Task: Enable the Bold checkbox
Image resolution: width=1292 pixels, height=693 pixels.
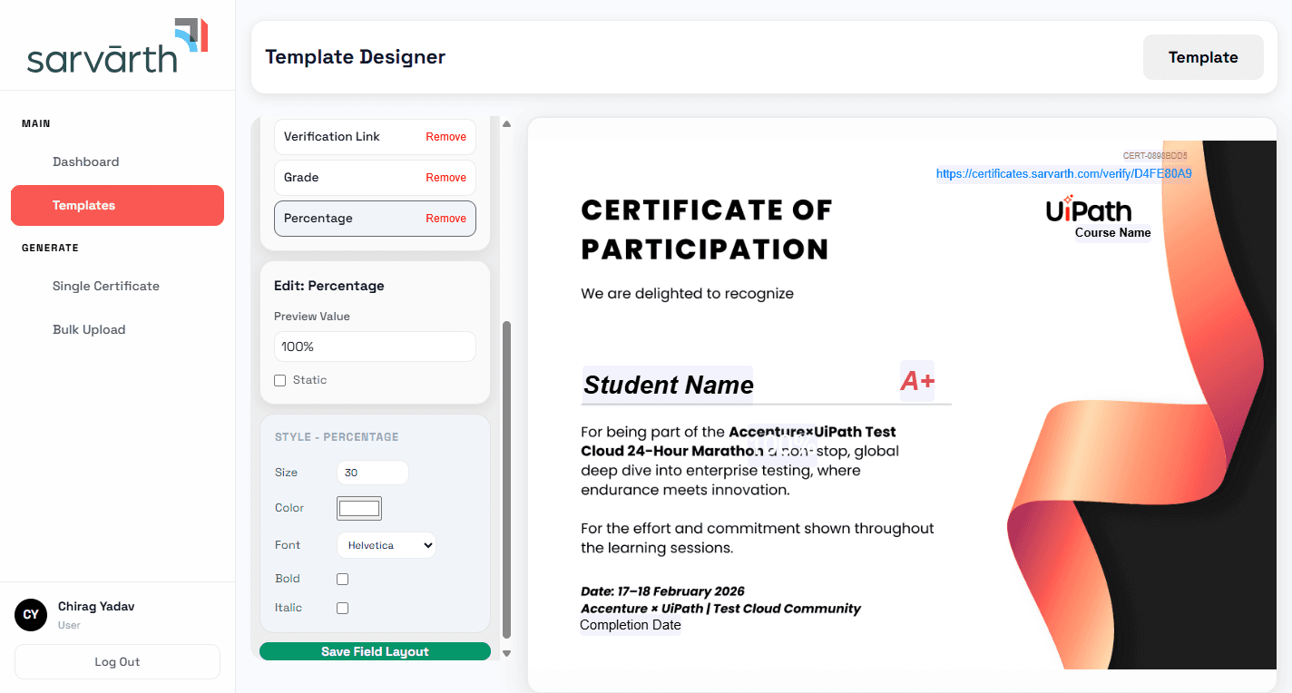Action: [x=342, y=579]
